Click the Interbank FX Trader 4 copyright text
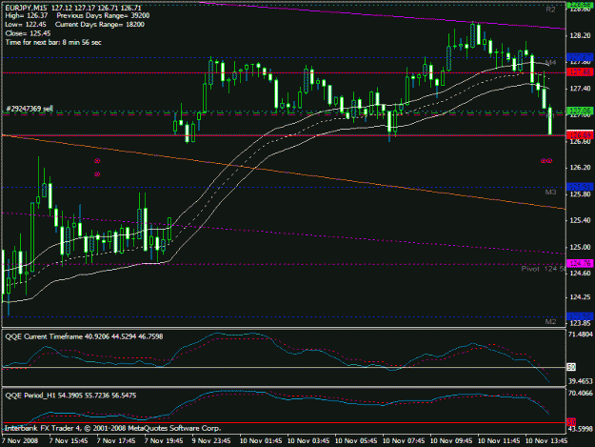This screenshot has width=595, height=447. (x=112, y=428)
